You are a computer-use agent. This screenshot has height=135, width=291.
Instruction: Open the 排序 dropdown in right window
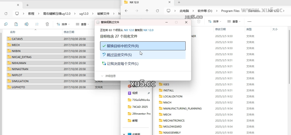point(215,22)
